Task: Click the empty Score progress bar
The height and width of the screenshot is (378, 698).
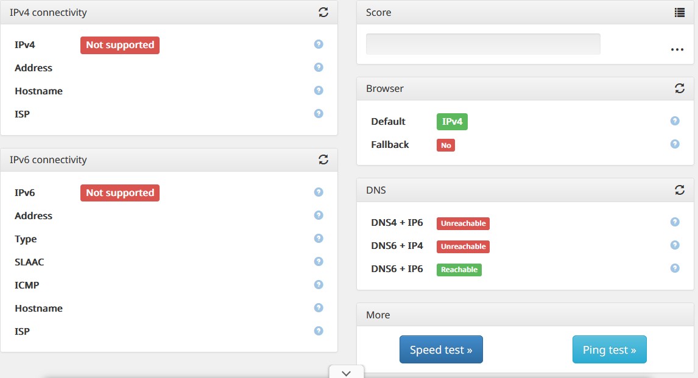Action: click(483, 44)
